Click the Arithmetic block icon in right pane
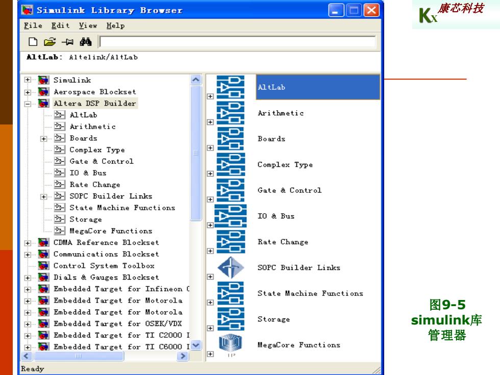Screen dimensions: 500x375 click(x=231, y=113)
